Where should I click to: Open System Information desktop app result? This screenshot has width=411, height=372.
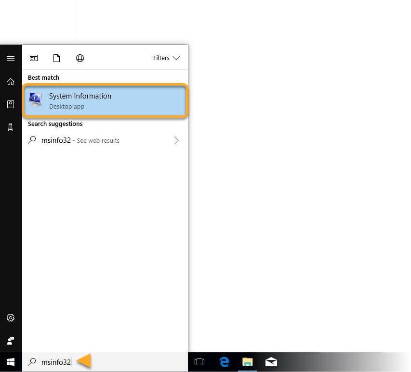(x=105, y=100)
